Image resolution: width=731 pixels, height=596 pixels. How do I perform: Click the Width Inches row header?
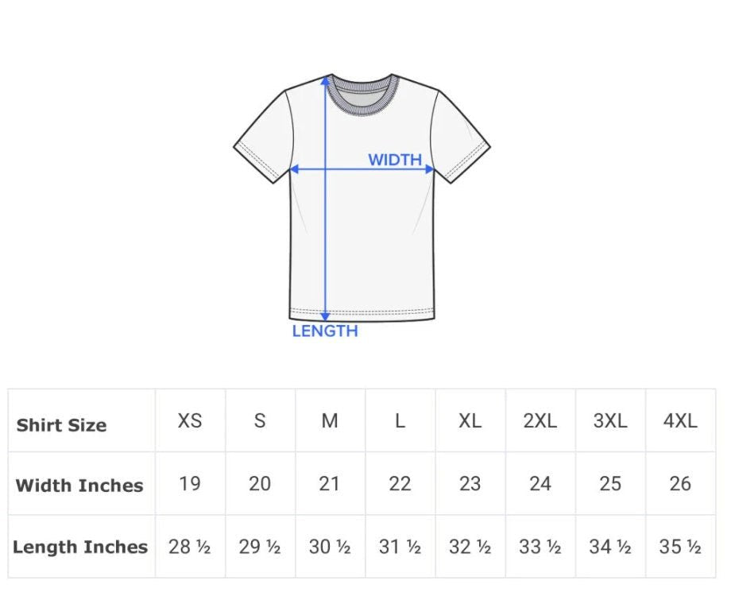tap(79, 486)
